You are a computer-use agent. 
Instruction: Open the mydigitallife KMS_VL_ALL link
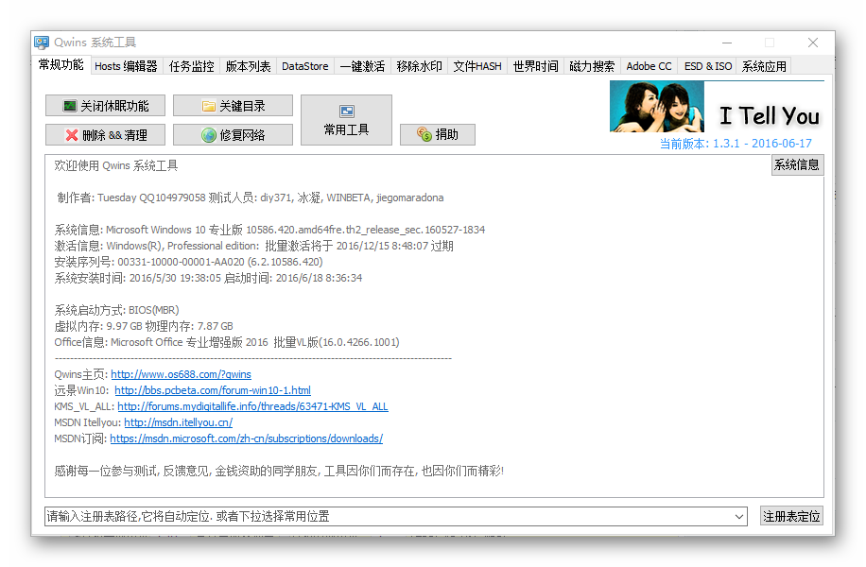(x=252, y=406)
